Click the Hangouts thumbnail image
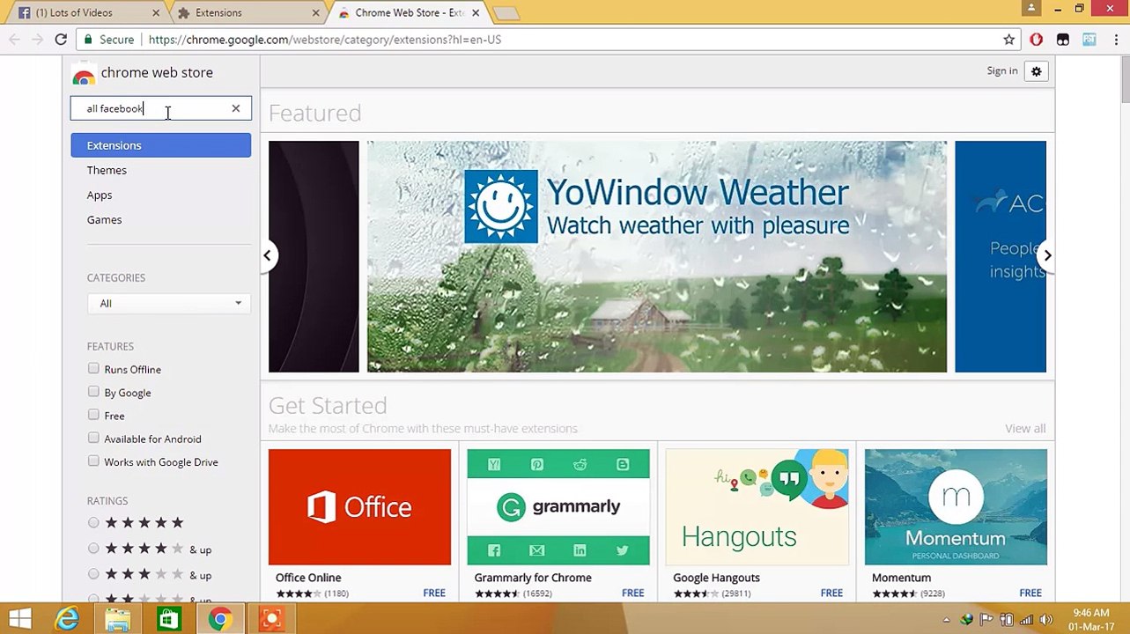Viewport: 1130px width, 634px height. (x=757, y=507)
